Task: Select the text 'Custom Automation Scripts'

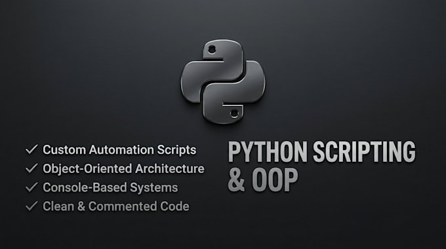Action: click(x=119, y=150)
